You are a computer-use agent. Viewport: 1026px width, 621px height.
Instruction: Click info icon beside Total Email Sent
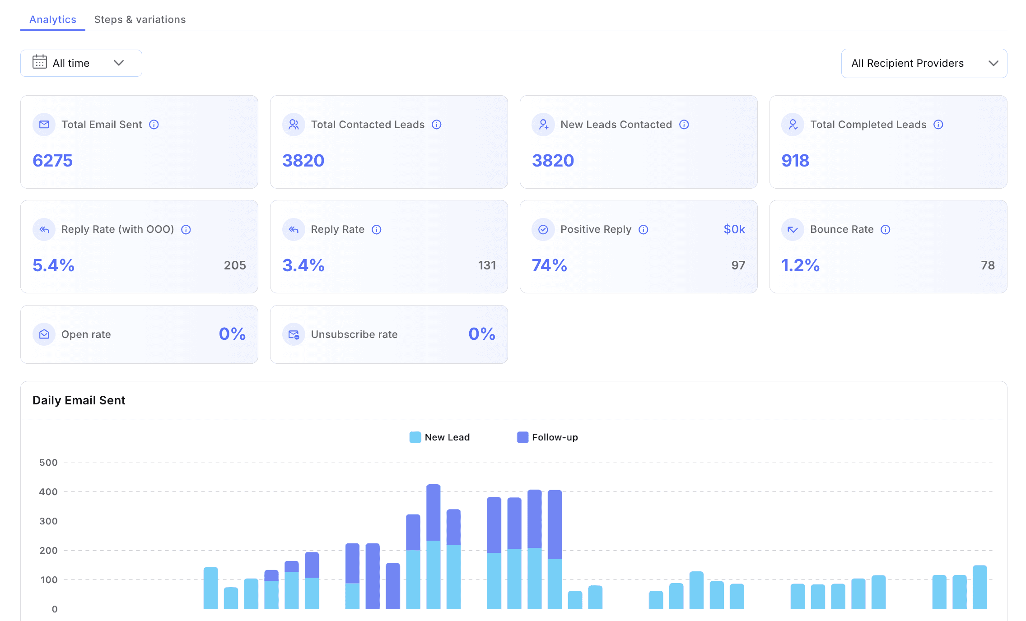(154, 125)
